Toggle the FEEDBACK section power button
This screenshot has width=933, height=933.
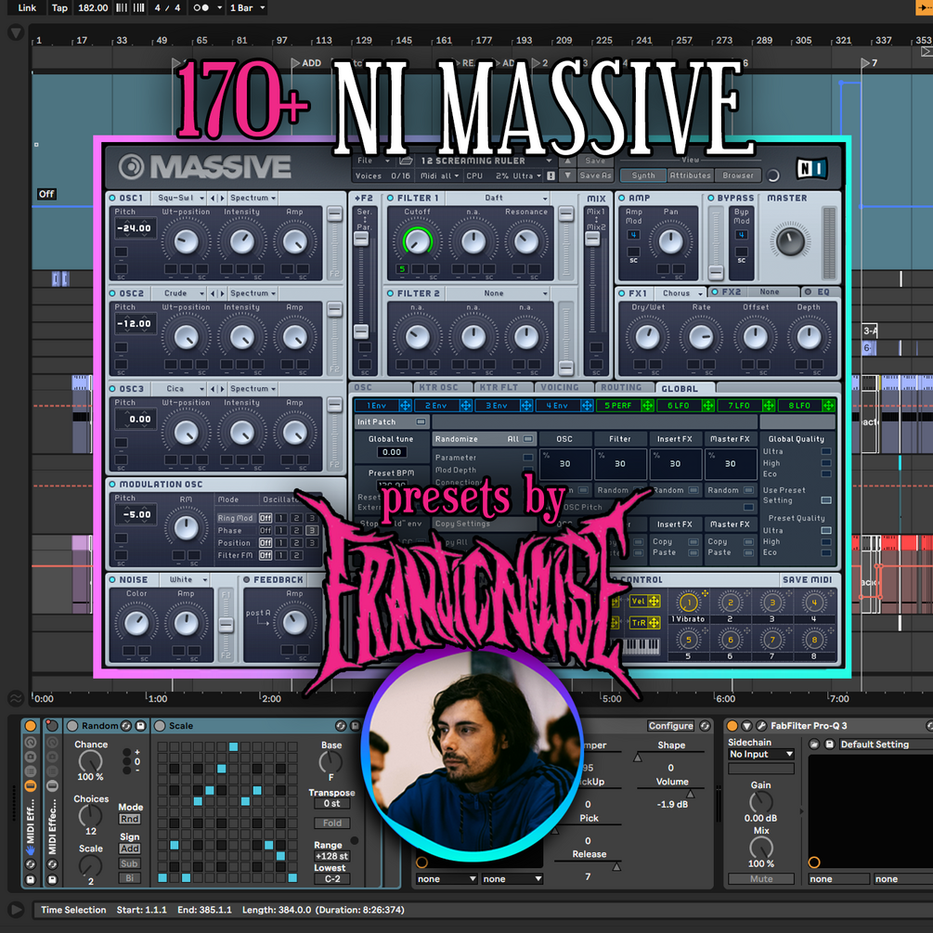click(x=247, y=579)
